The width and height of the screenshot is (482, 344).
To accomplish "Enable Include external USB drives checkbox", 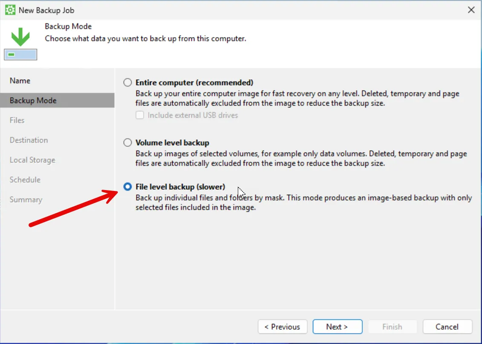I will [140, 115].
